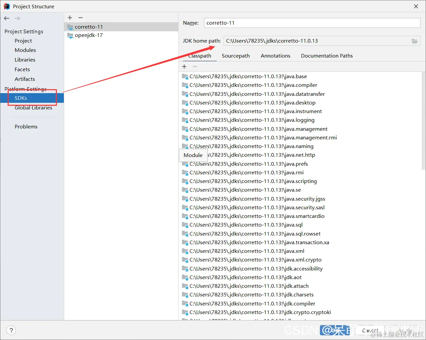Switch to the Annotations tab
Screen dimensions: 426x340
(275, 56)
